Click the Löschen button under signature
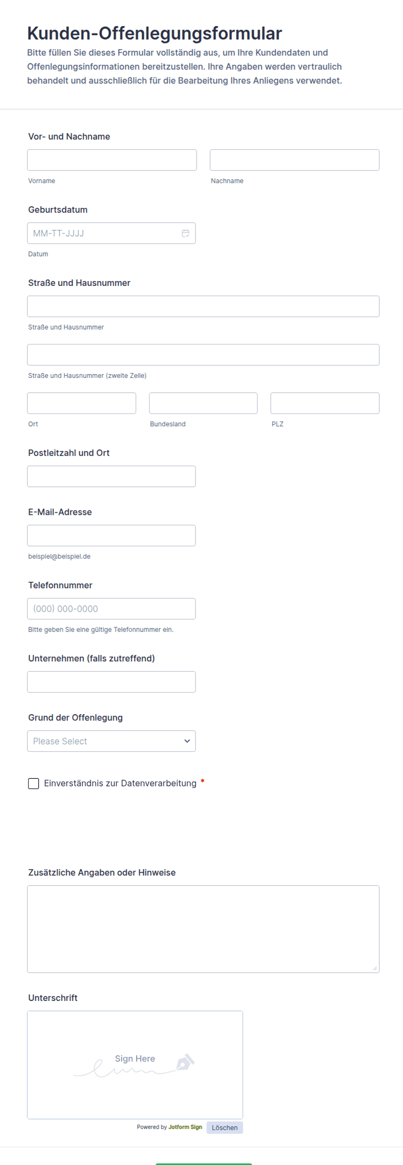This screenshot has height=1165, width=403. 224,1127
